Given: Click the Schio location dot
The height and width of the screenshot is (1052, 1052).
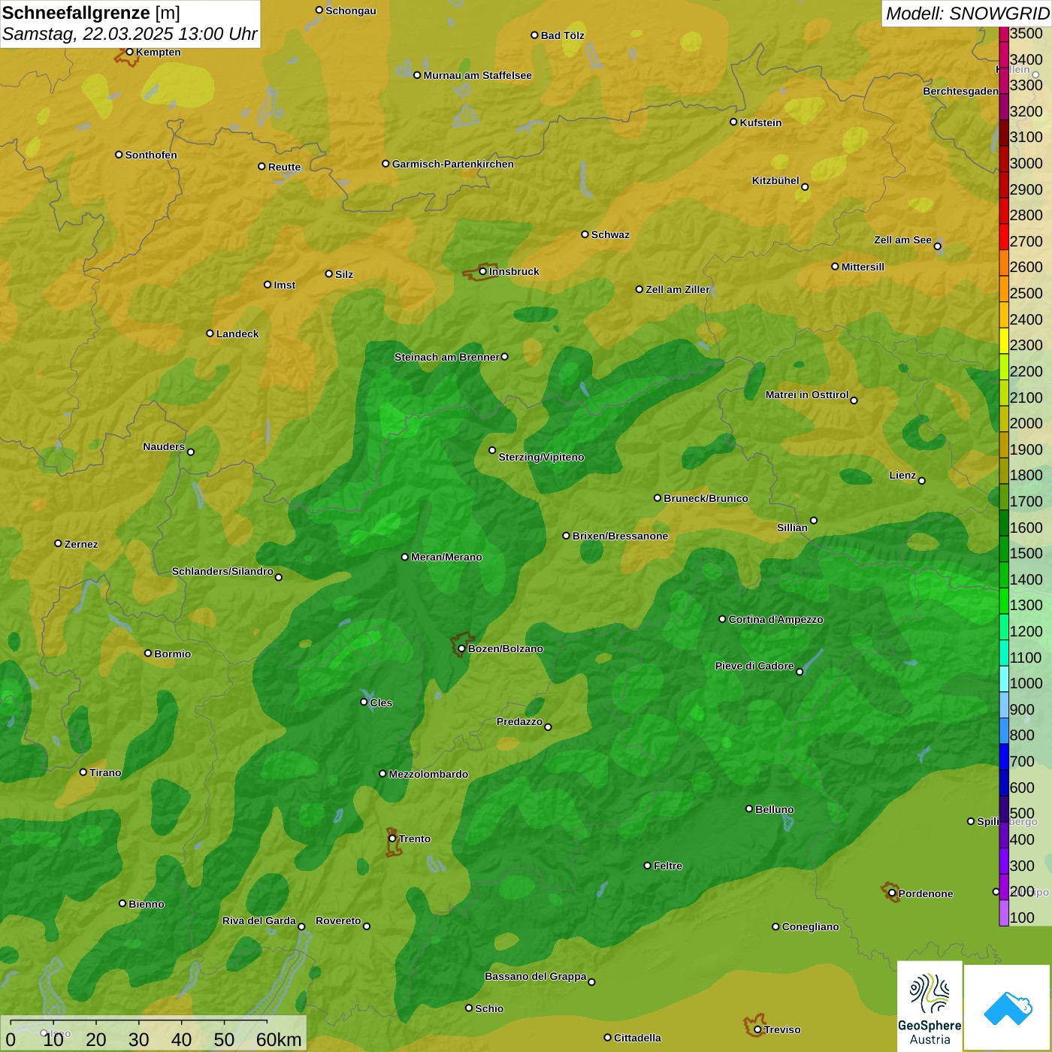Looking at the screenshot, I should coord(469,1008).
